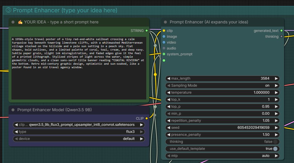Image resolution: width=294 pixels, height=163 pixels.
Task: Click the STRING output socket
Action: click(147, 31)
